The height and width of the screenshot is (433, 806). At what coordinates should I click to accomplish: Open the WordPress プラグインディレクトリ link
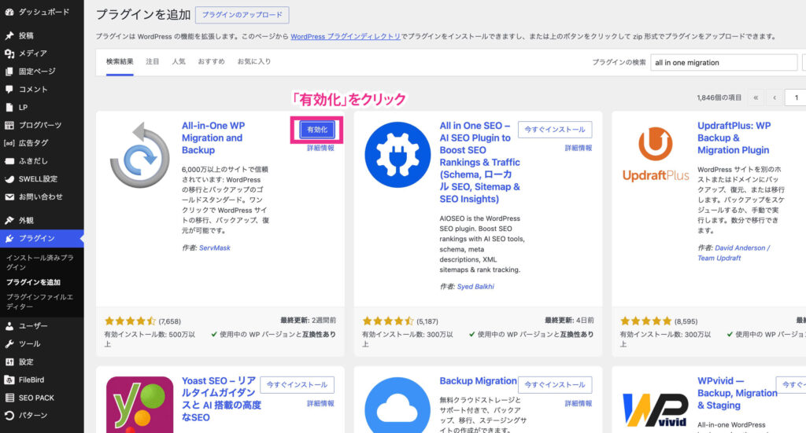coord(346,36)
